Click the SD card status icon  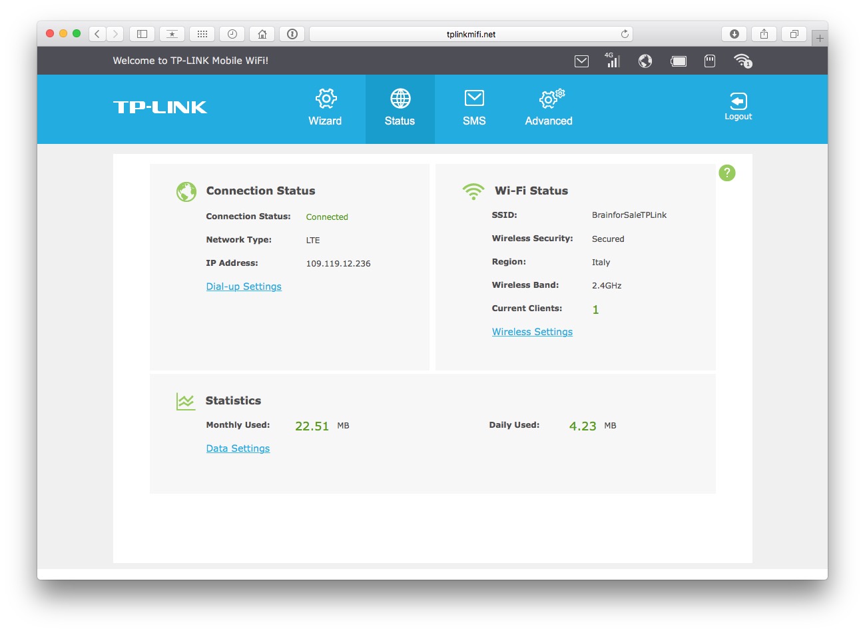pos(710,61)
